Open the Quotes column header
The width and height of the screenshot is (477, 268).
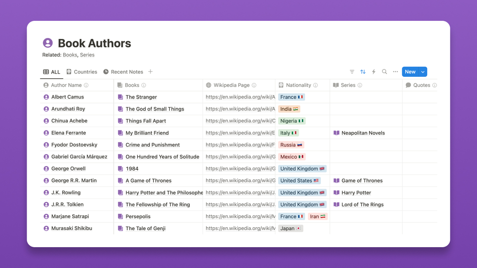[x=421, y=85]
